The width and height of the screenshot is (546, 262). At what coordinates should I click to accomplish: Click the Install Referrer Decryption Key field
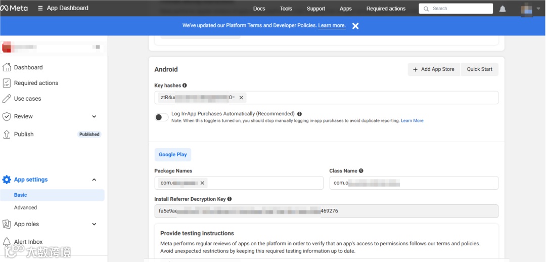326,211
